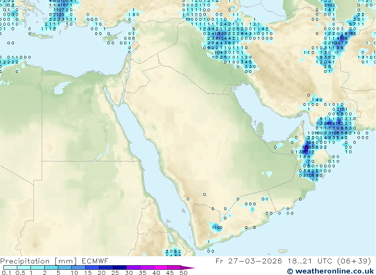The height and width of the screenshot is (275, 376).
Task: Click the legend value label '25'
Action: point(115,273)
